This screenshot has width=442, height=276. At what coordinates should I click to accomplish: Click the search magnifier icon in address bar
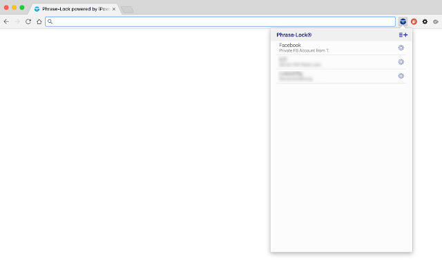[50, 21]
